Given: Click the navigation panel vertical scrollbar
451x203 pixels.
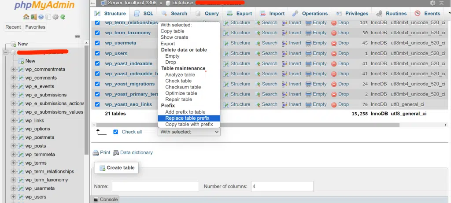Looking at the screenshot, I should point(87,101).
